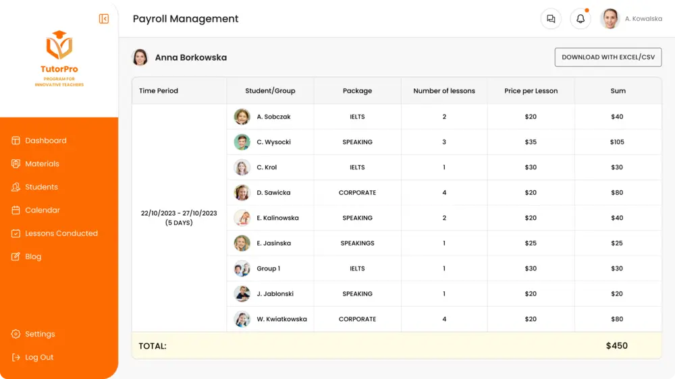This screenshot has height=379, width=675.
Task: Open A. Kowalska profile avatar
Action: point(610,18)
